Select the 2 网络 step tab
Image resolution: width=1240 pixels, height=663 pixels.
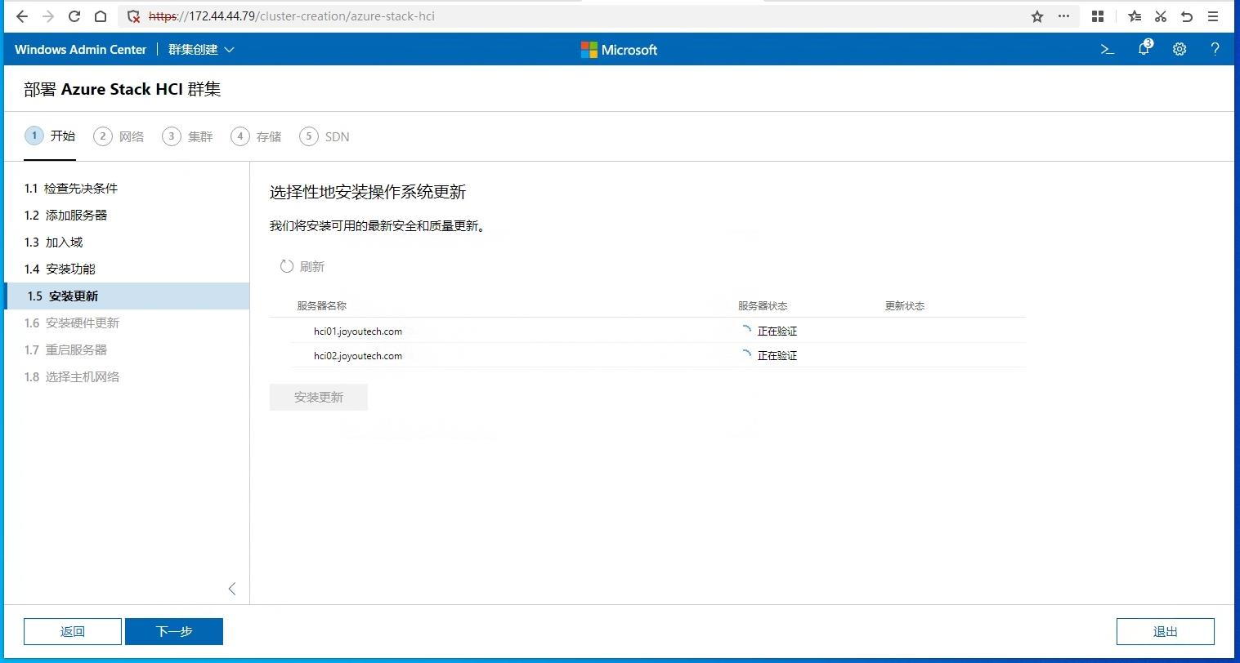[x=119, y=136]
